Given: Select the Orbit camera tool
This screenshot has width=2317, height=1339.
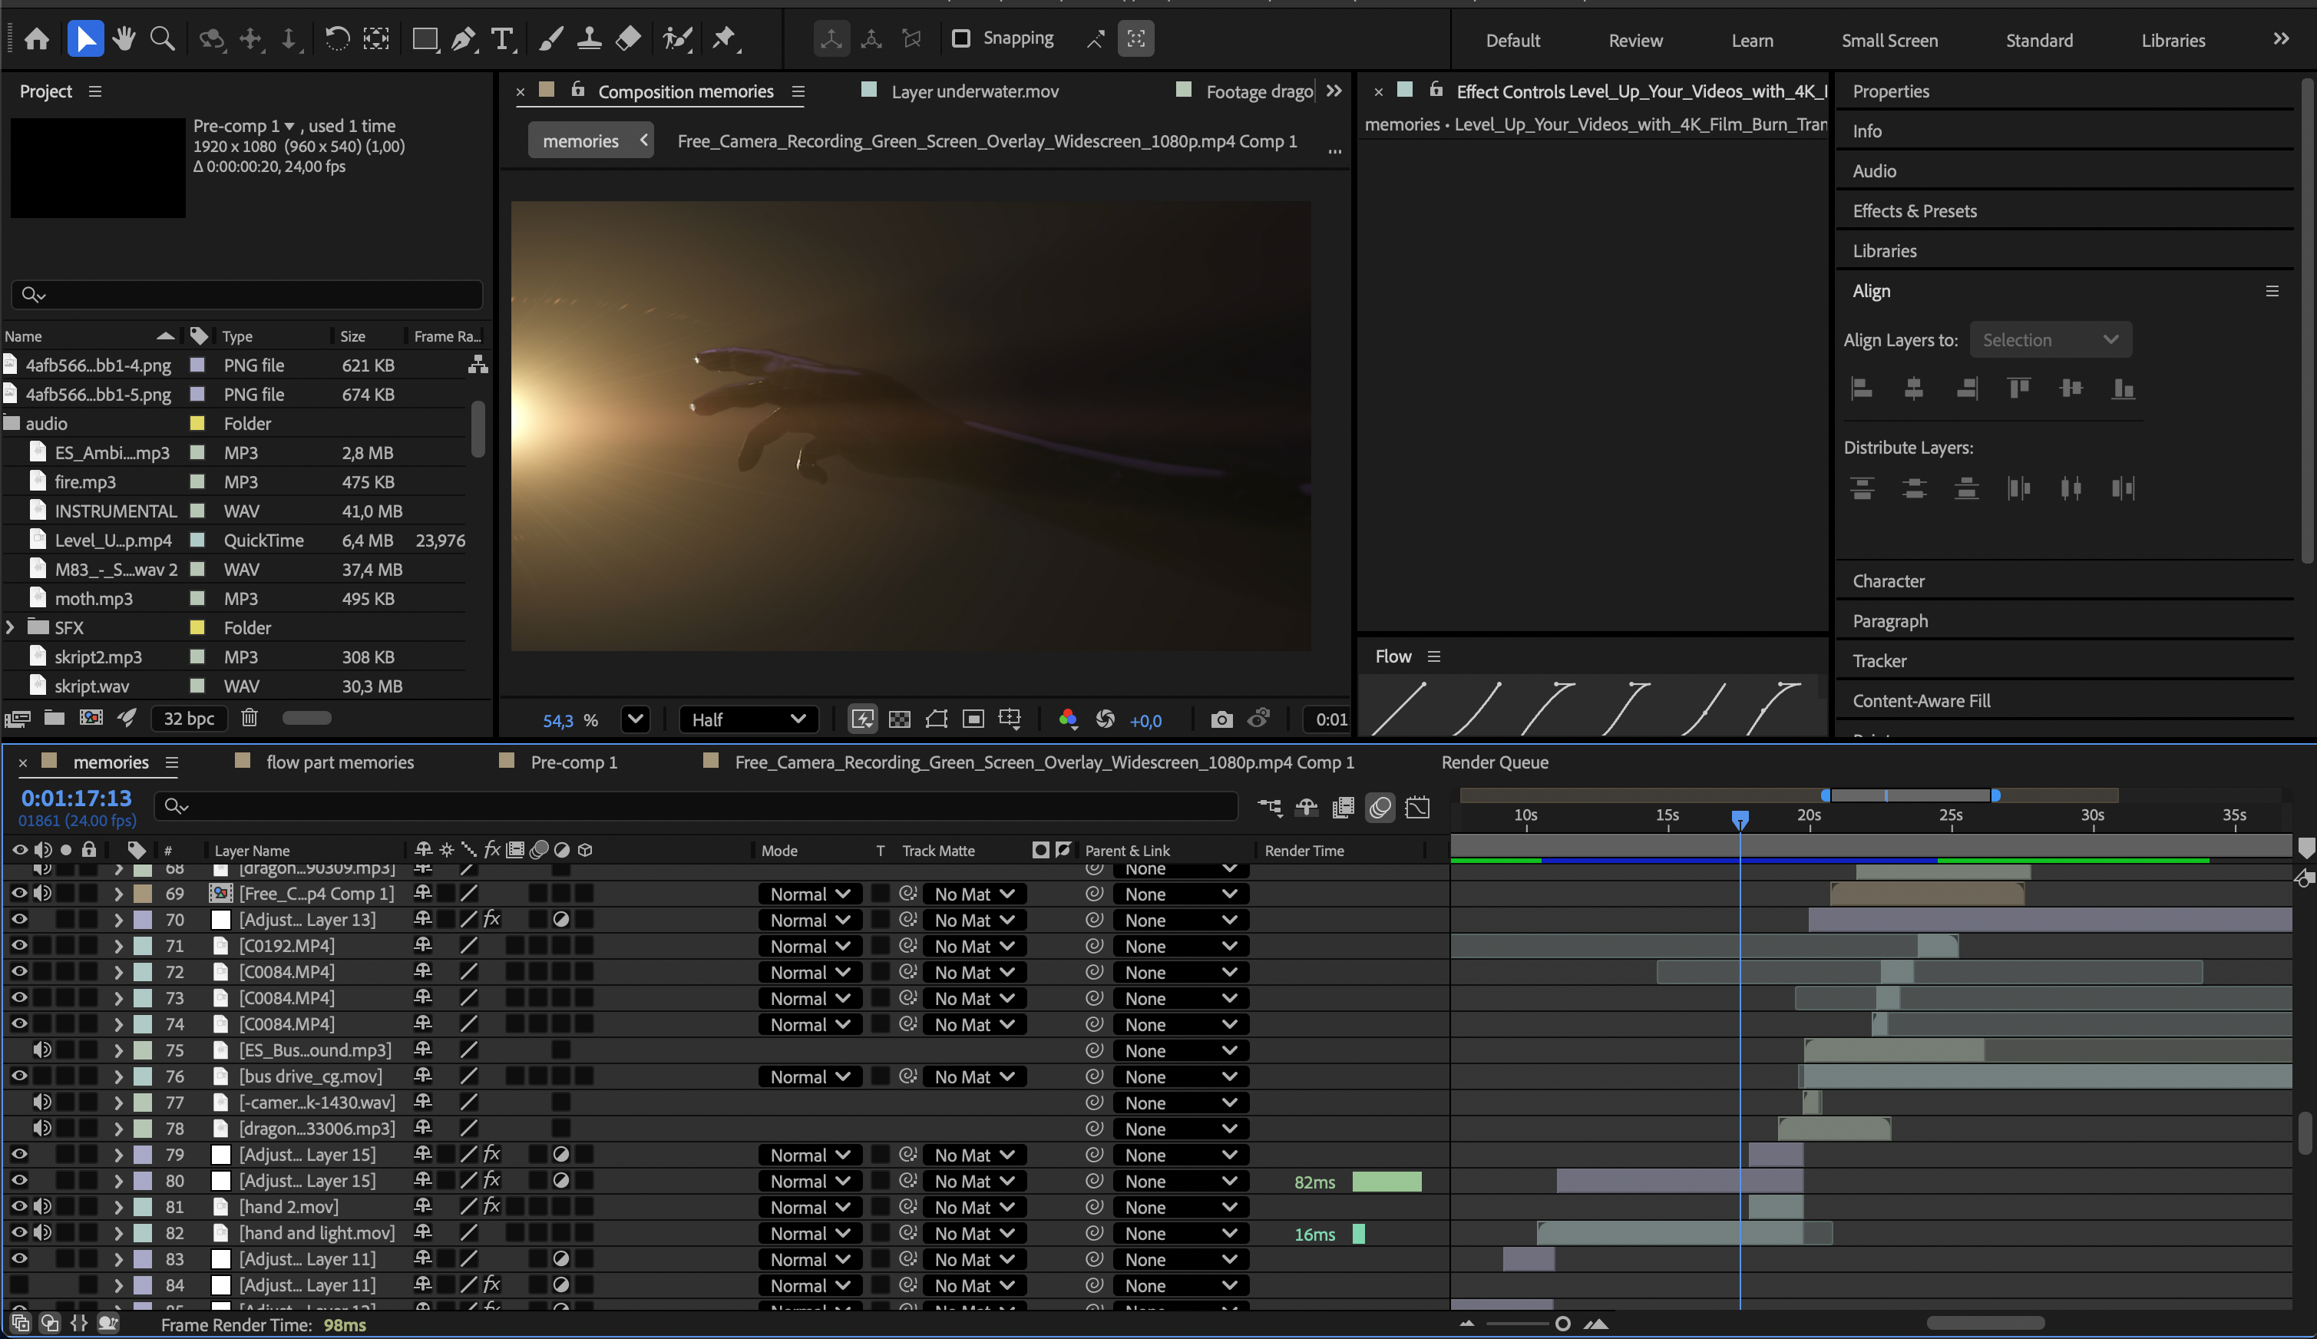Looking at the screenshot, I should [x=213, y=38].
